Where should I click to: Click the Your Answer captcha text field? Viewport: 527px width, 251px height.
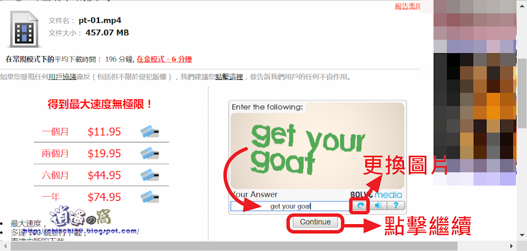coord(290,206)
